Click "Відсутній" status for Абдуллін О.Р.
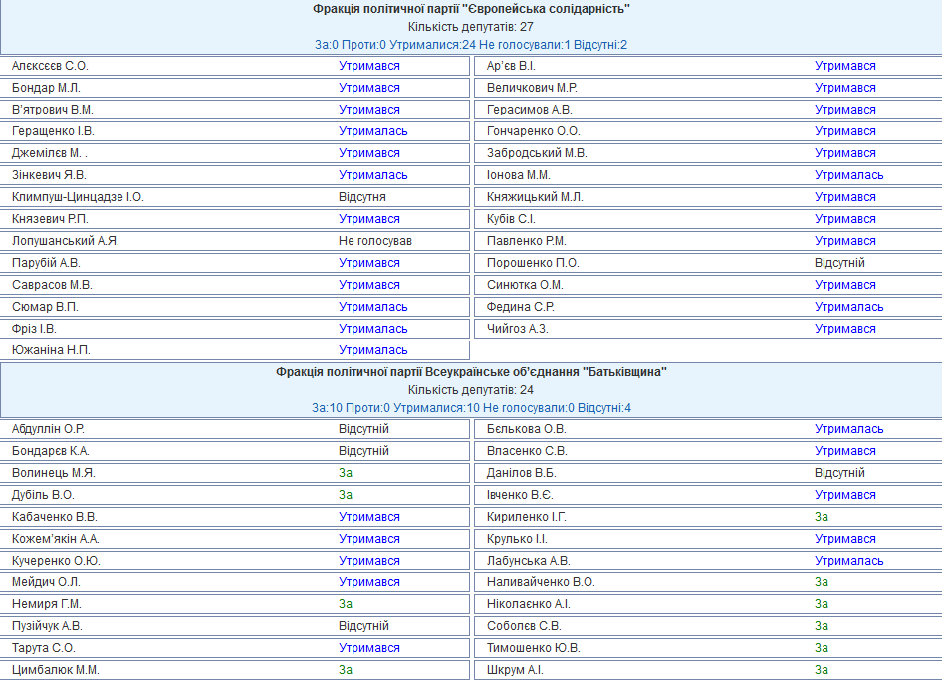Screen dimensions: 942x682 [363, 429]
